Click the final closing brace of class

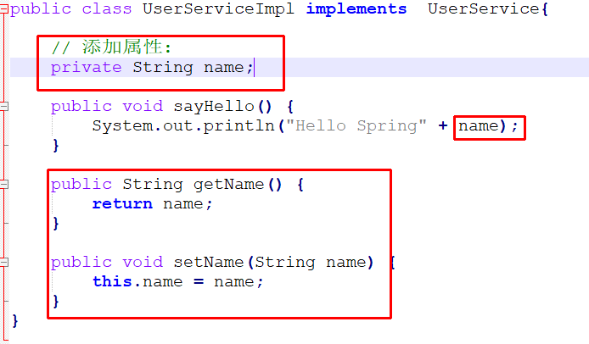coord(15,321)
